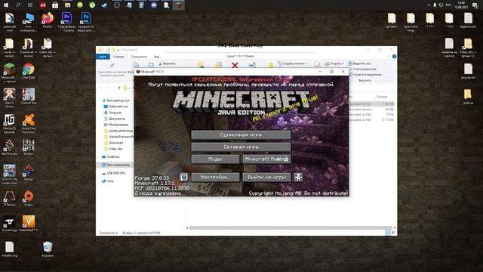
Task: Select Video obs folder in sidebar
Action: pos(113,149)
